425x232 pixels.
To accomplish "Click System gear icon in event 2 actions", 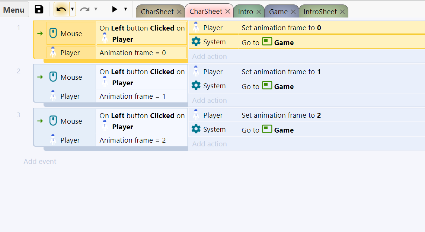I will (196, 85).
